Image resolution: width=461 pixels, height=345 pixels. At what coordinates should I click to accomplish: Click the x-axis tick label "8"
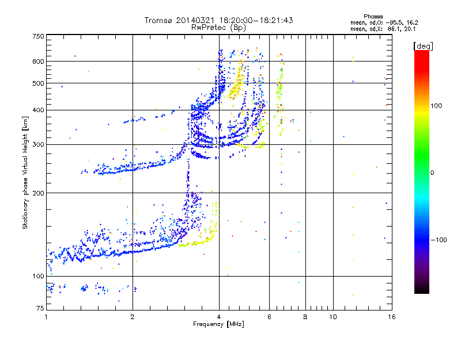coord(305,317)
